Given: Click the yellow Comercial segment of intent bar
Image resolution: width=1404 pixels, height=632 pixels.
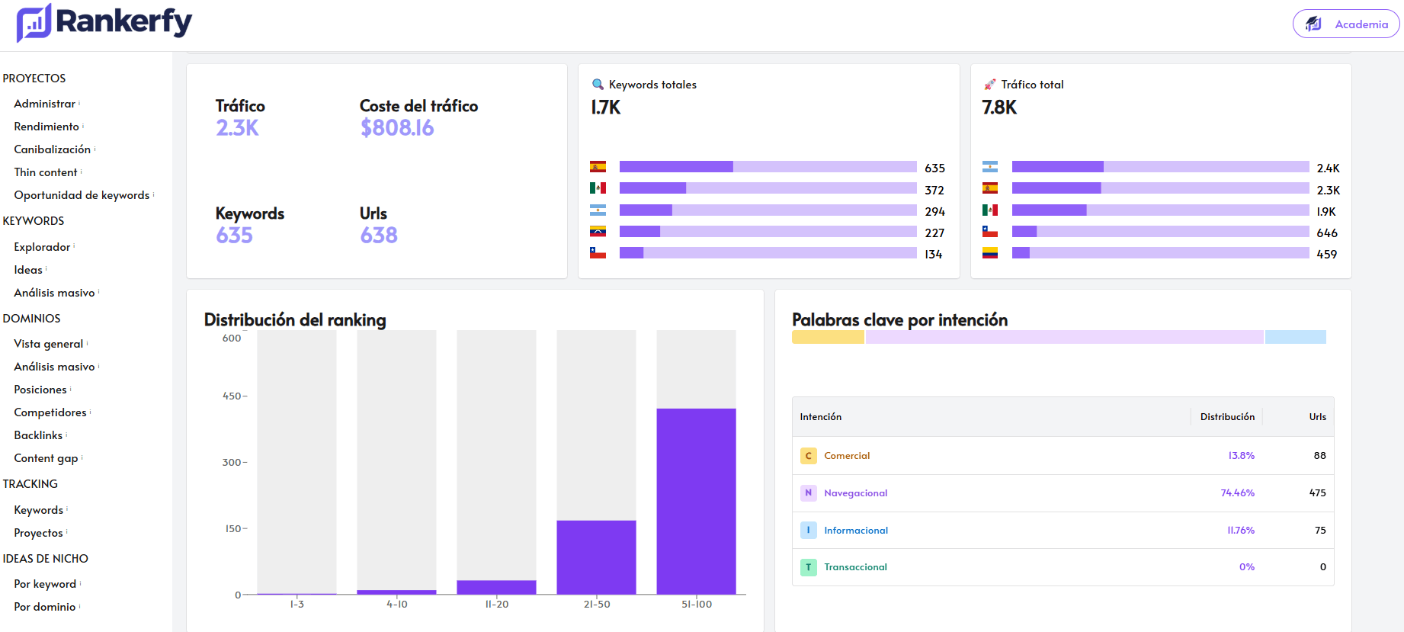Looking at the screenshot, I should click(x=828, y=337).
